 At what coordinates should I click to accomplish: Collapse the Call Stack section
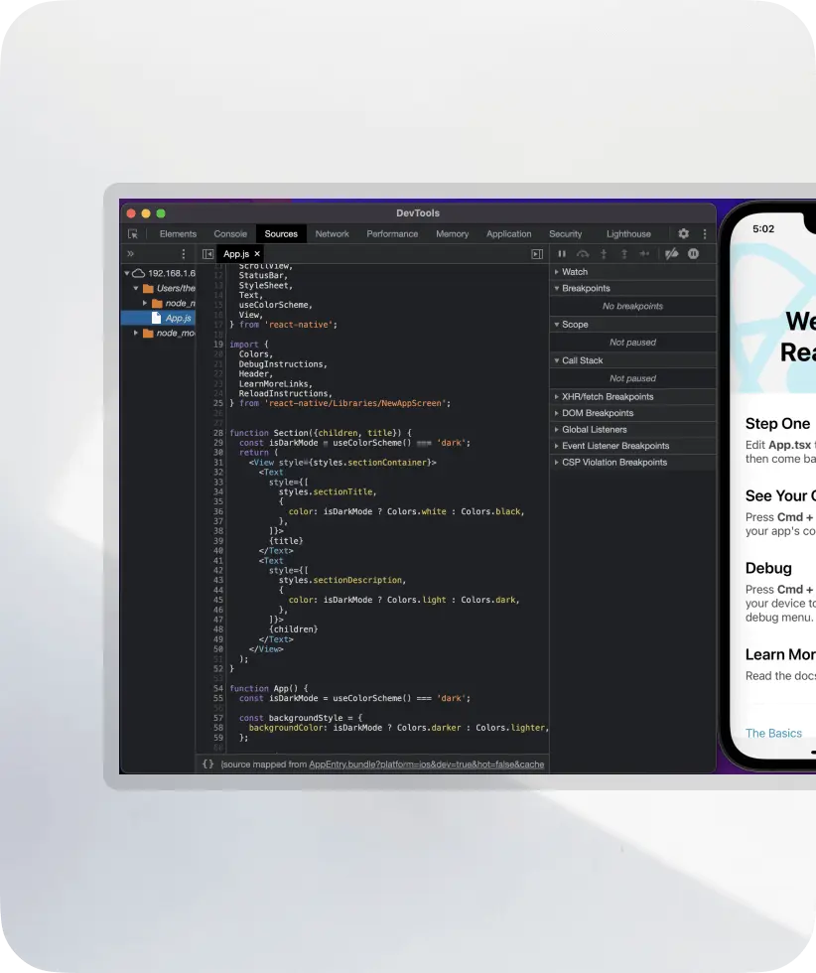(x=582, y=360)
